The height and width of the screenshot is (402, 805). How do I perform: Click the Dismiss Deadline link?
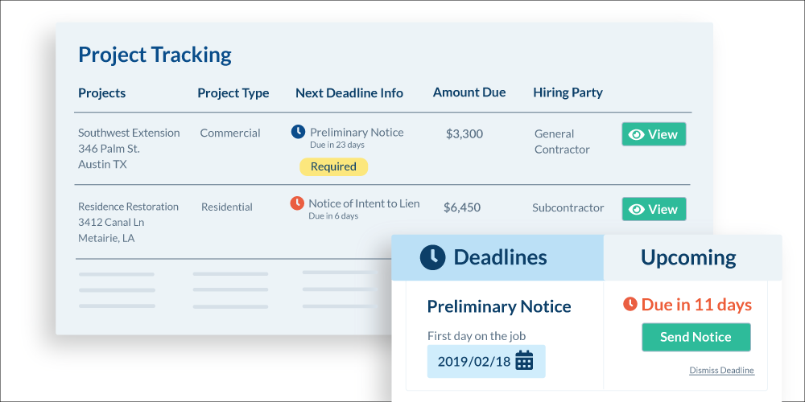coord(721,370)
